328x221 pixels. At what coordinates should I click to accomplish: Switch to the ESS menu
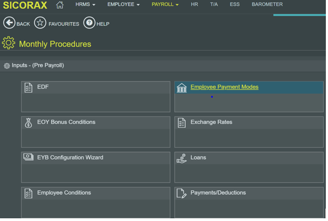click(x=235, y=5)
